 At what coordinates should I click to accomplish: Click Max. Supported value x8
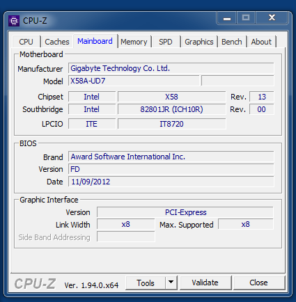coord(246,224)
